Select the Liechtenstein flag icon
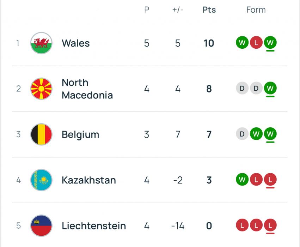This screenshot has width=300, height=247. pyautogui.click(x=41, y=225)
